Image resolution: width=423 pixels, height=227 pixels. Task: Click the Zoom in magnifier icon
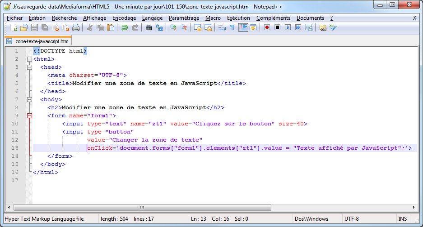pos(173,28)
